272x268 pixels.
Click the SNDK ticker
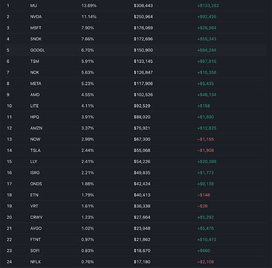click(36, 39)
